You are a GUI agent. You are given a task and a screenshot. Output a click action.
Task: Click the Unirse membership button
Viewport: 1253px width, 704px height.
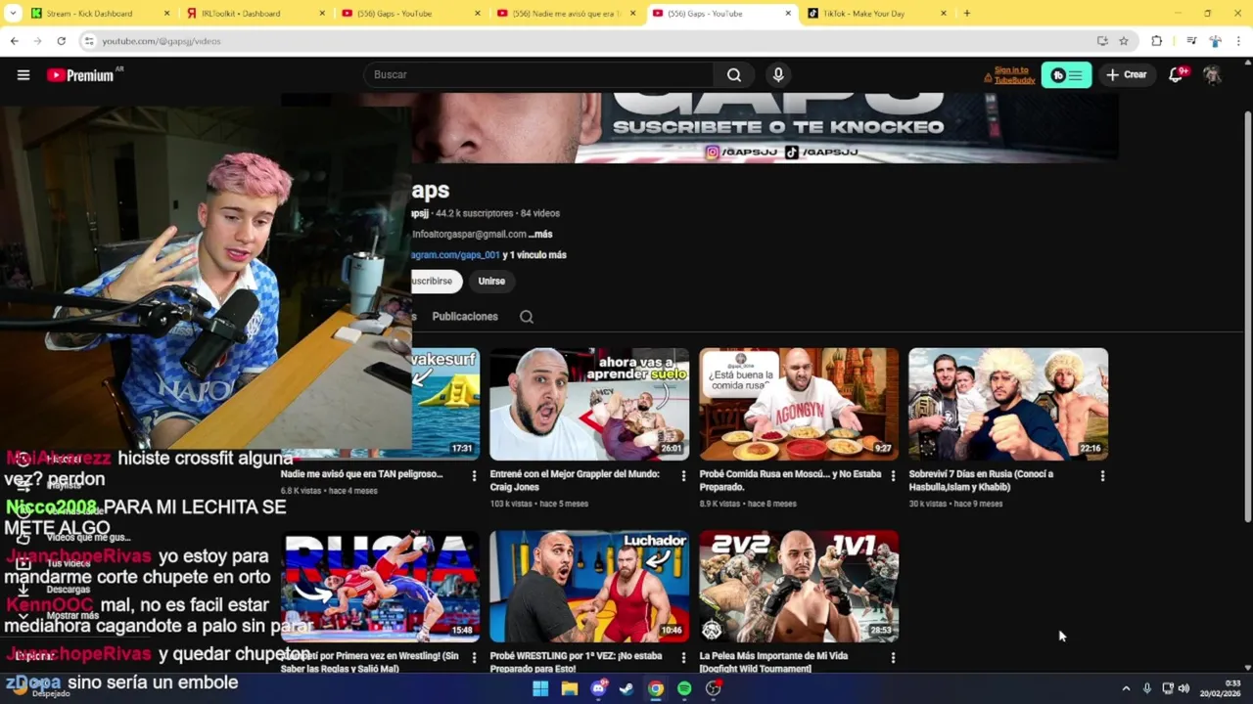click(x=491, y=281)
